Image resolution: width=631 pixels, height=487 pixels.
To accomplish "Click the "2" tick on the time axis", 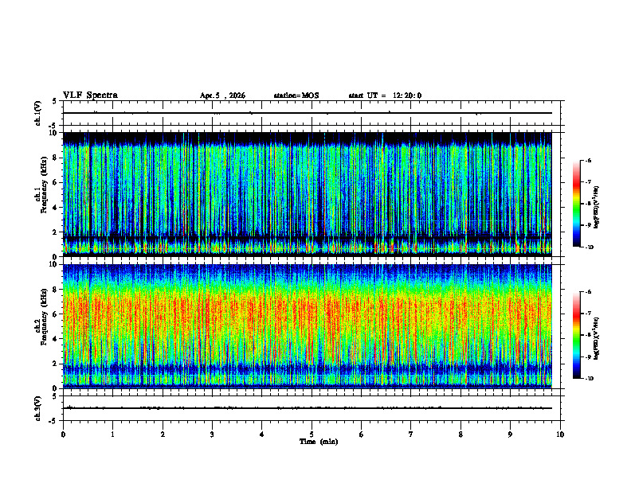I will point(163,434).
